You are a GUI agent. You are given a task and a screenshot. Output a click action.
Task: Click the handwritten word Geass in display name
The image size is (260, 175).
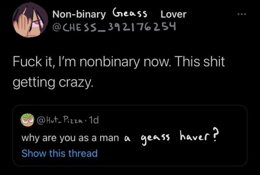130,13
